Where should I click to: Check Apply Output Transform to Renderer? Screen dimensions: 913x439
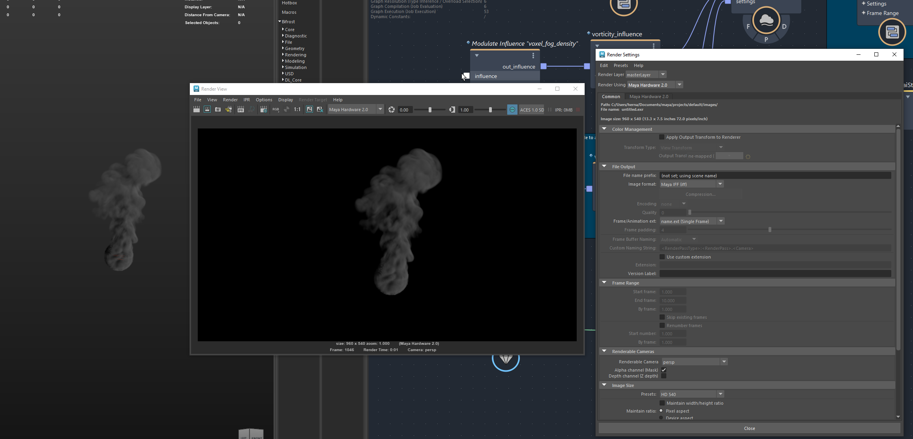tap(662, 137)
